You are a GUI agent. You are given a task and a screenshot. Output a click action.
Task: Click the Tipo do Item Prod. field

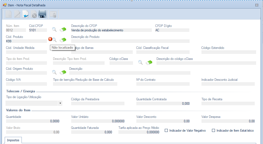tap(26, 63)
